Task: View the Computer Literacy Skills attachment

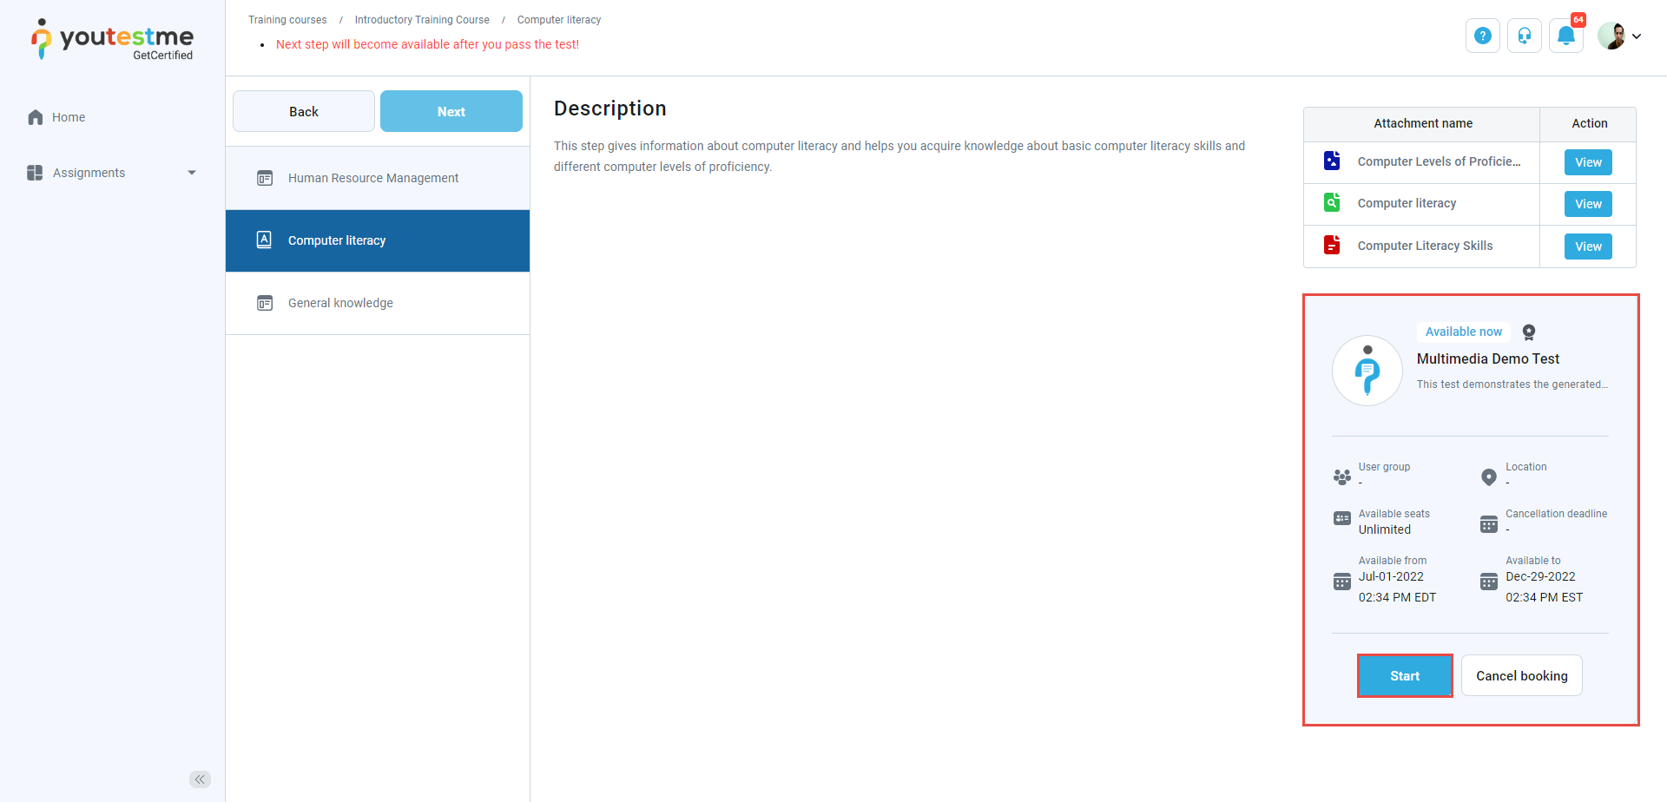Action: click(1588, 247)
